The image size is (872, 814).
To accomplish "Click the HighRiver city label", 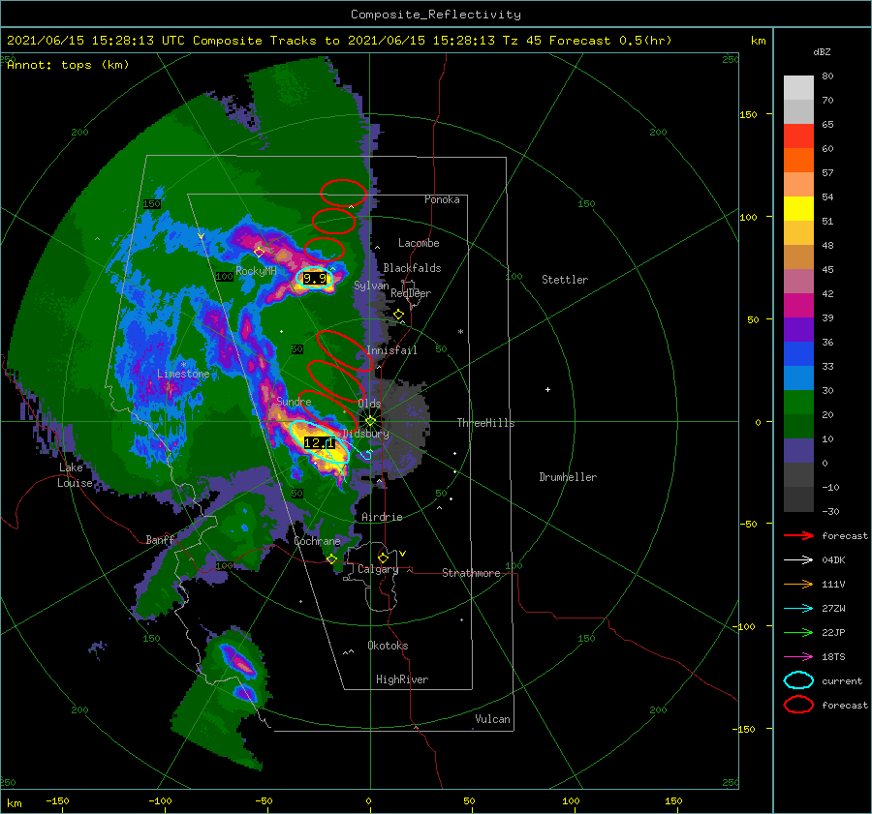I will coord(402,679).
